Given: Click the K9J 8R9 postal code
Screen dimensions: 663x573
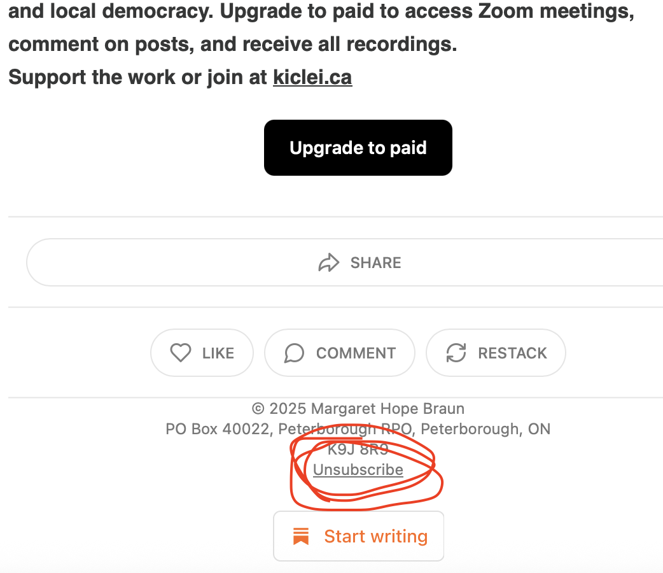Looking at the screenshot, I should (358, 449).
